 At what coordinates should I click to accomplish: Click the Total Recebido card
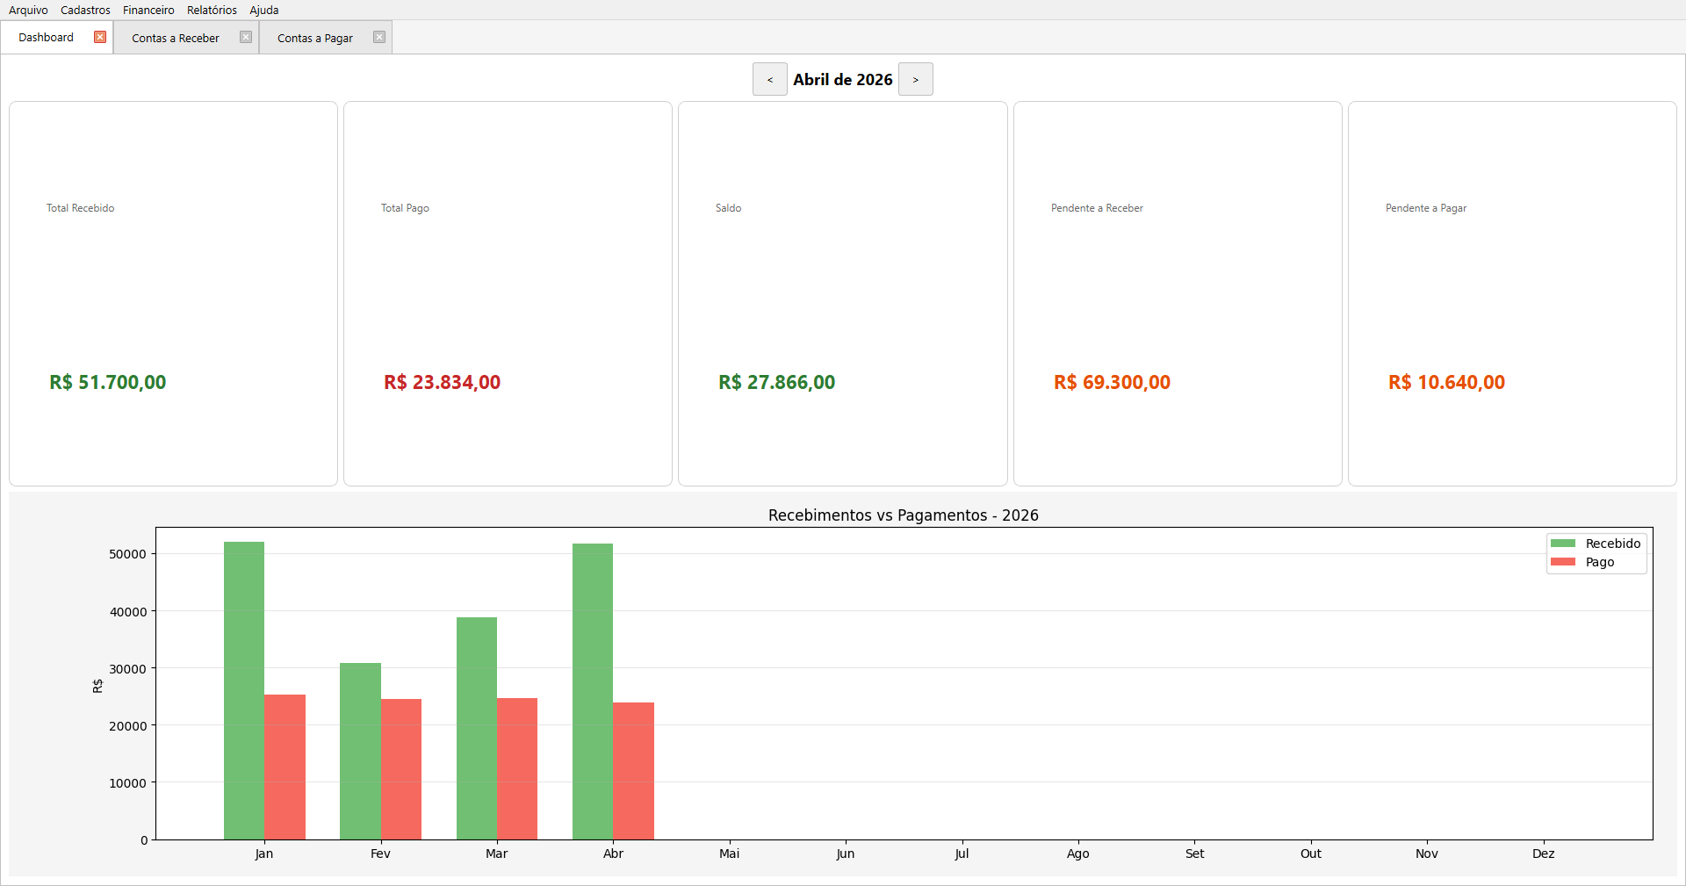coord(172,294)
